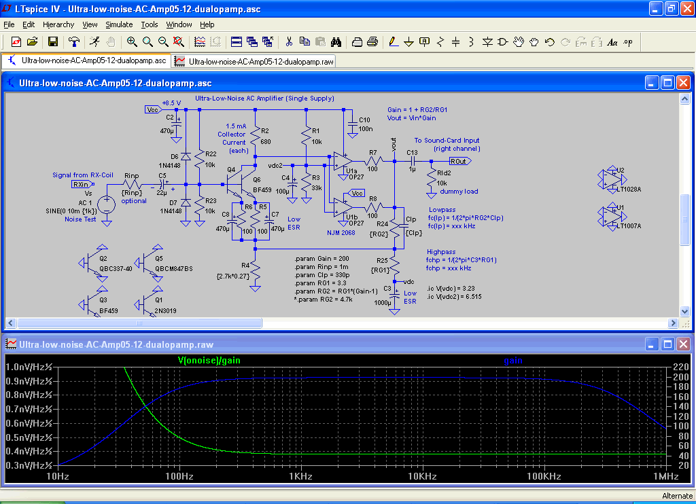Place a ground symbol from toolbar
This screenshot has width=696, height=504.
(409, 42)
